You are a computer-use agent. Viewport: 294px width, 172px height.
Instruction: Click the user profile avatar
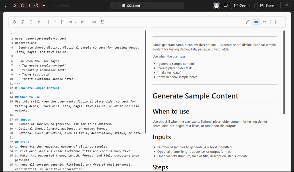point(216,5)
